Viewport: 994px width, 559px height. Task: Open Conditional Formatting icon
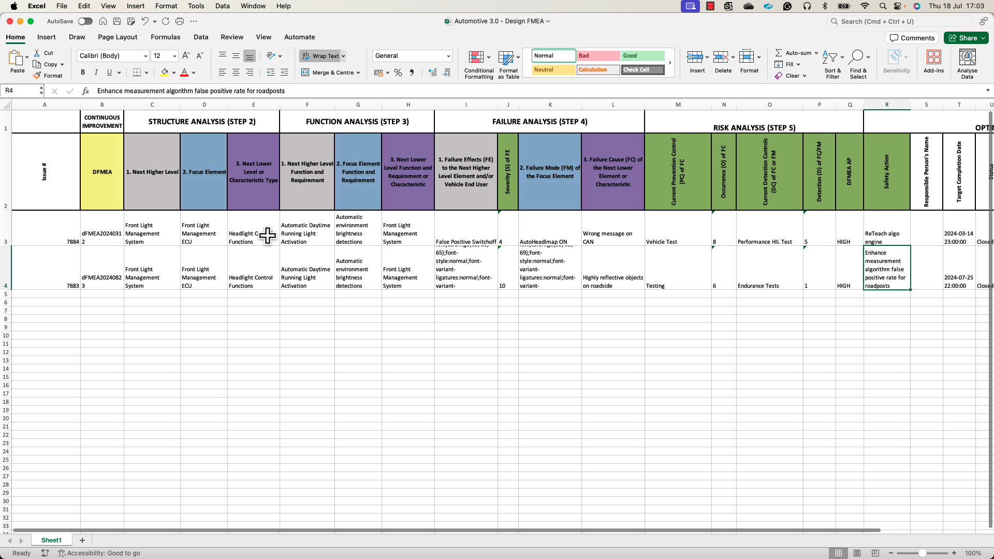coord(476,56)
